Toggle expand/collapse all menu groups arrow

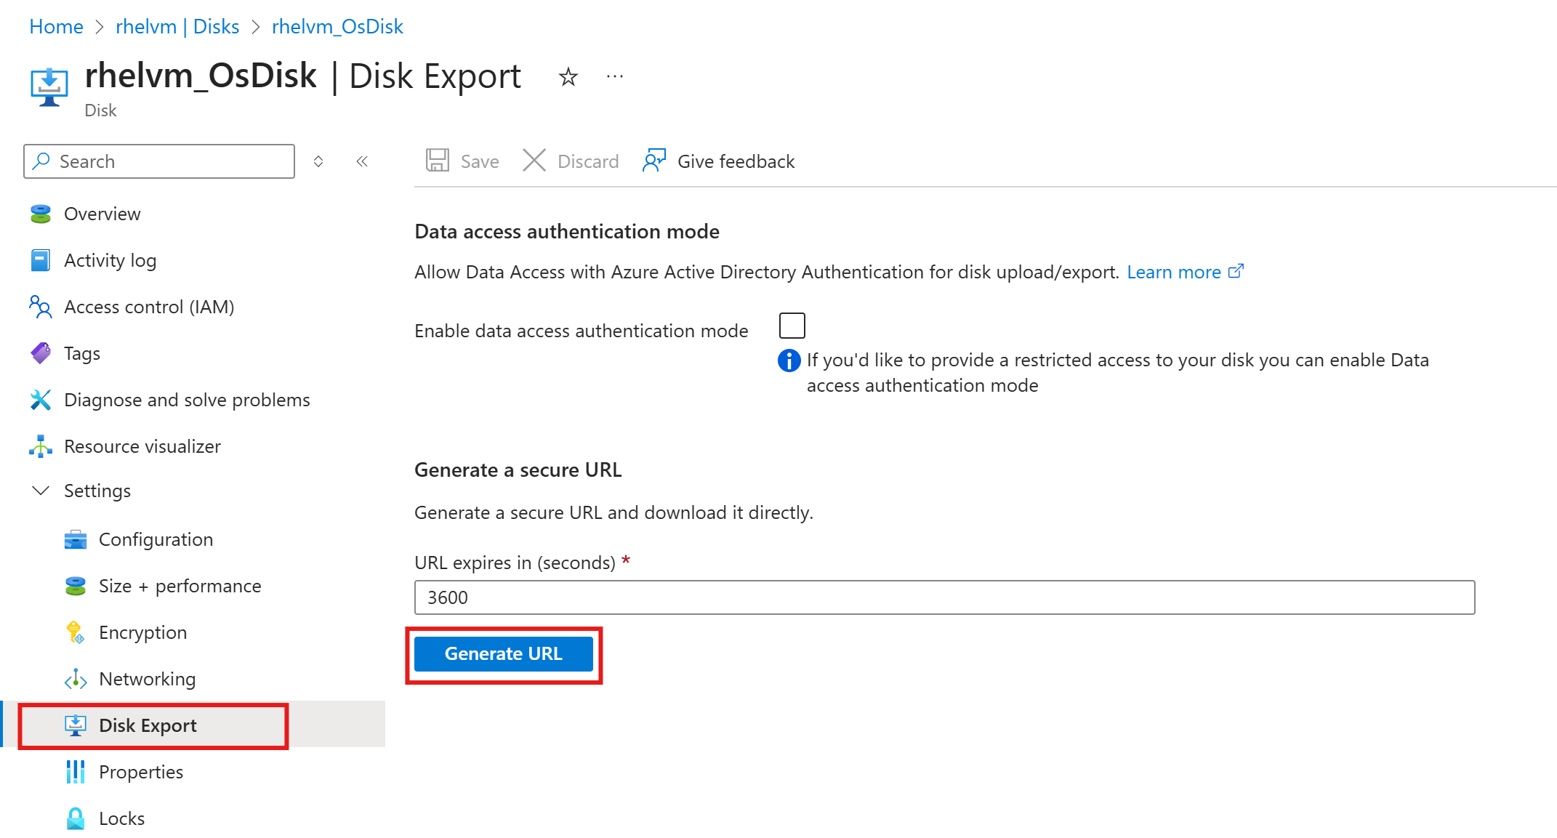(318, 161)
